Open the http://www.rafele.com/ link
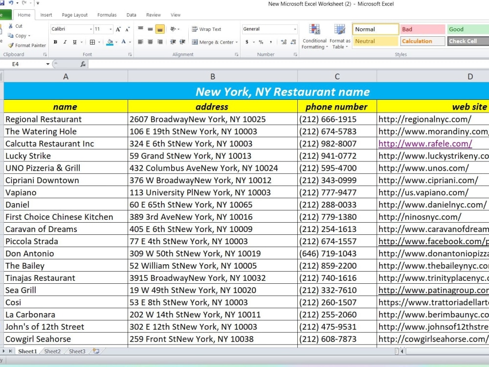The height and width of the screenshot is (367, 489). [x=425, y=143]
